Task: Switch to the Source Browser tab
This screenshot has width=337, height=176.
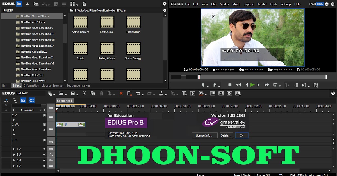Action: (53, 85)
